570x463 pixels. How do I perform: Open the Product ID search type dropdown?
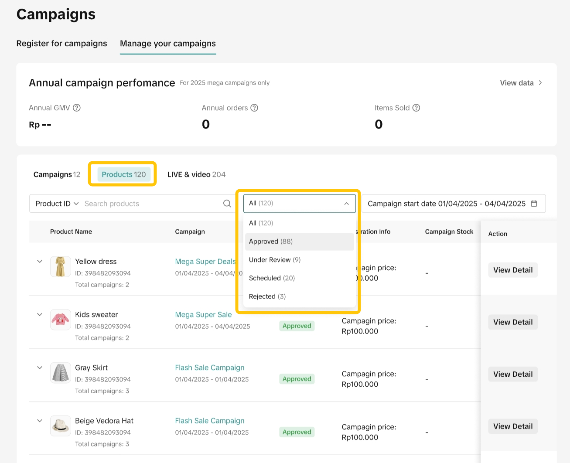(x=57, y=204)
